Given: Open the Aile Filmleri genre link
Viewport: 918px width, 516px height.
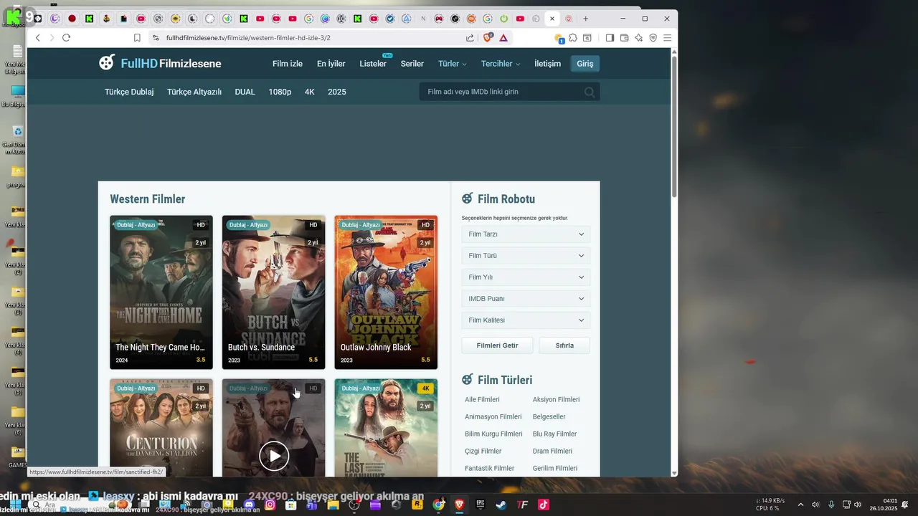Looking at the screenshot, I should (482, 399).
